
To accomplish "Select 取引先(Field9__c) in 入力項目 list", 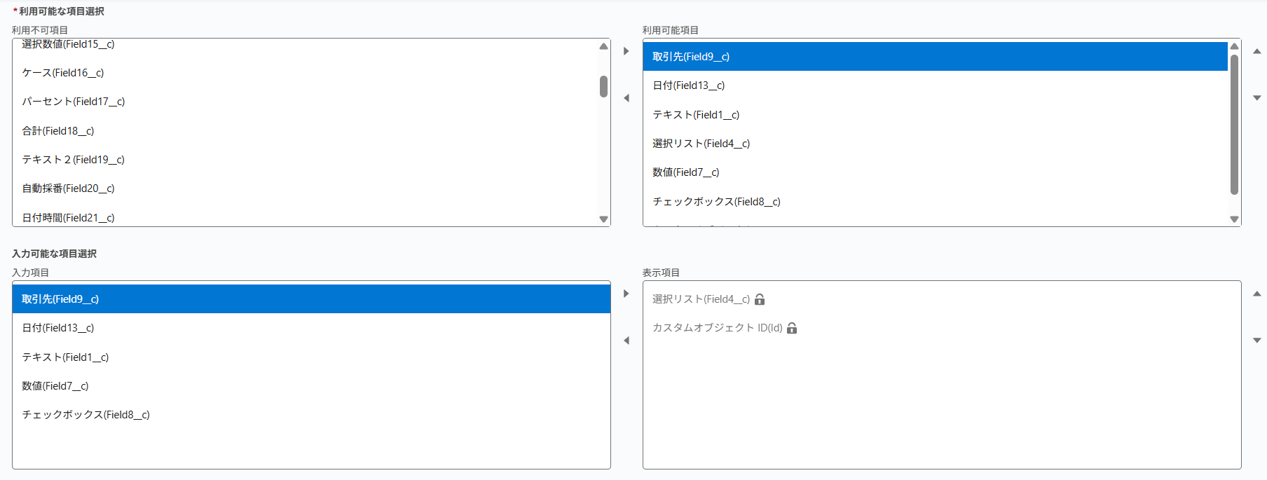I will pos(60,299).
